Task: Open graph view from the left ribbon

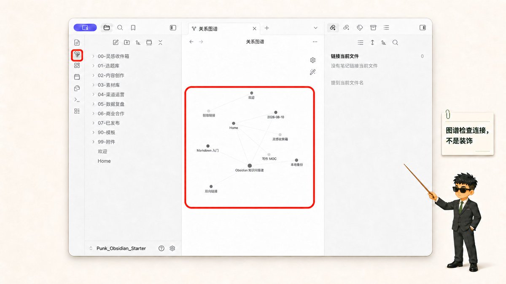Action: pyautogui.click(x=77, y=55)
